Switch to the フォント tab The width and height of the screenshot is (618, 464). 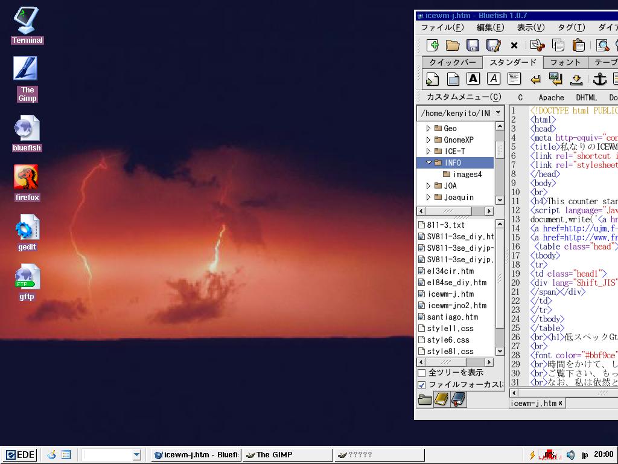coord(565,62)
